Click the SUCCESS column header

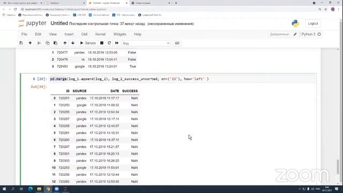click(x=130, y=91)
